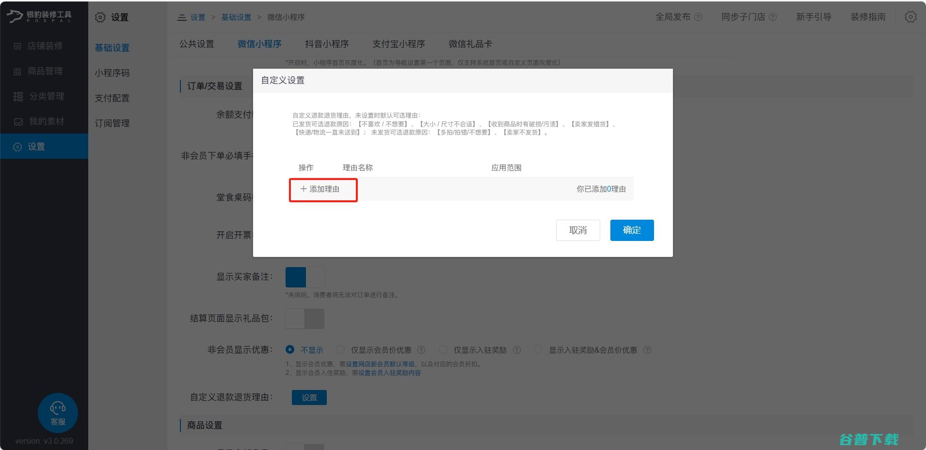Select the 仅显示入驻奖励 radio option
This screenshot has width=926, height=450.
[443, 349]
